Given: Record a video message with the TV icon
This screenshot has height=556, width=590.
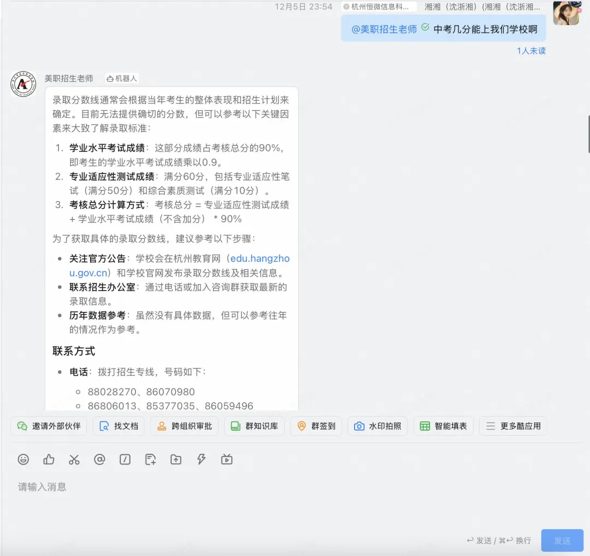Looking at the screenshot, I should pos(226,459).
